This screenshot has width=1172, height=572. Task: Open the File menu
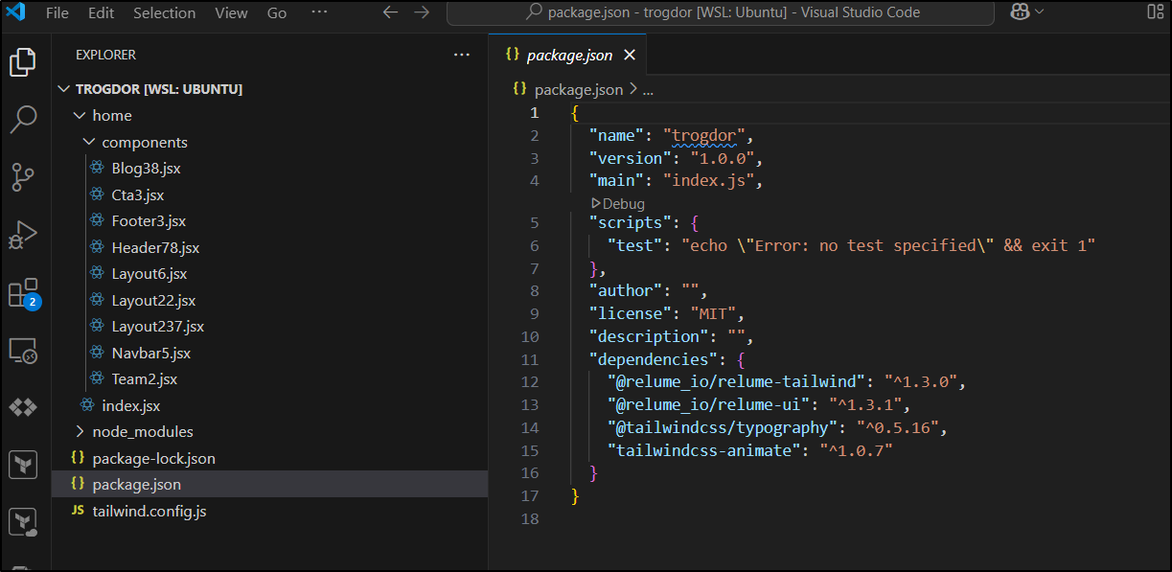57,12
